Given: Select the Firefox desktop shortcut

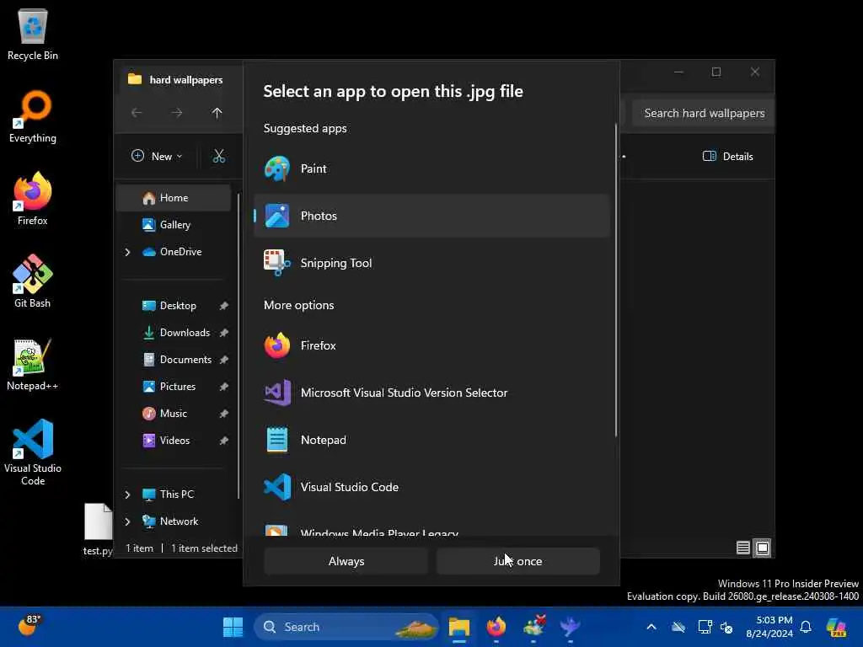Looking at the screenshot, I should coord(33,200).
